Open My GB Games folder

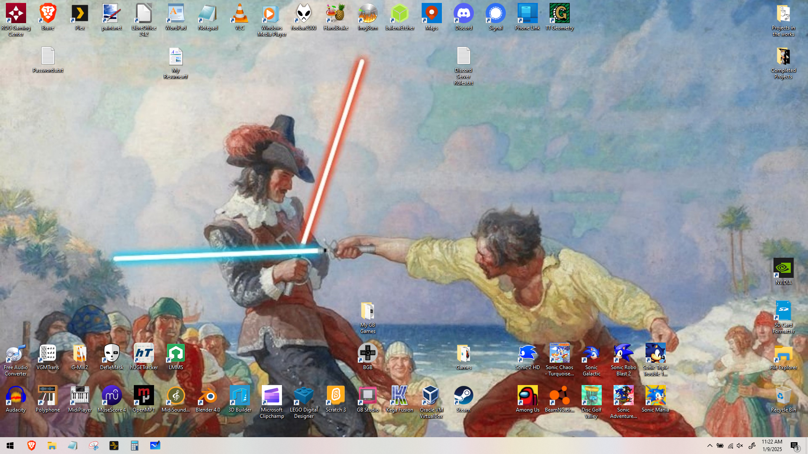click(x=367, y=317)
